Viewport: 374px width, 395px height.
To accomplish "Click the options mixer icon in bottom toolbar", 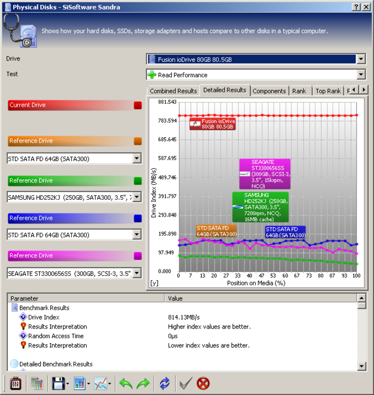I will pyautogui.click(x=15, y=384).
